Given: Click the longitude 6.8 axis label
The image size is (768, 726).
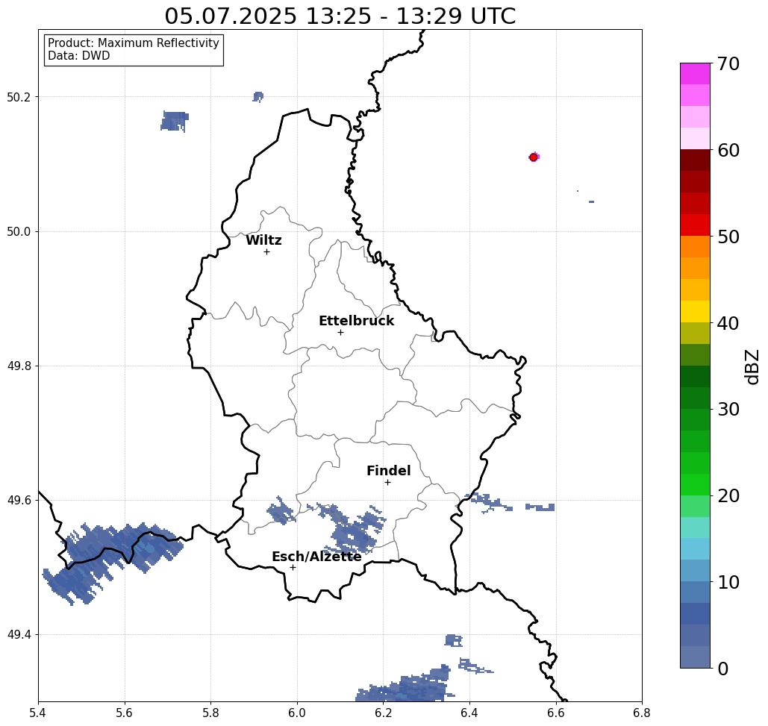Looking at the screenshot, I should [642, 713].
